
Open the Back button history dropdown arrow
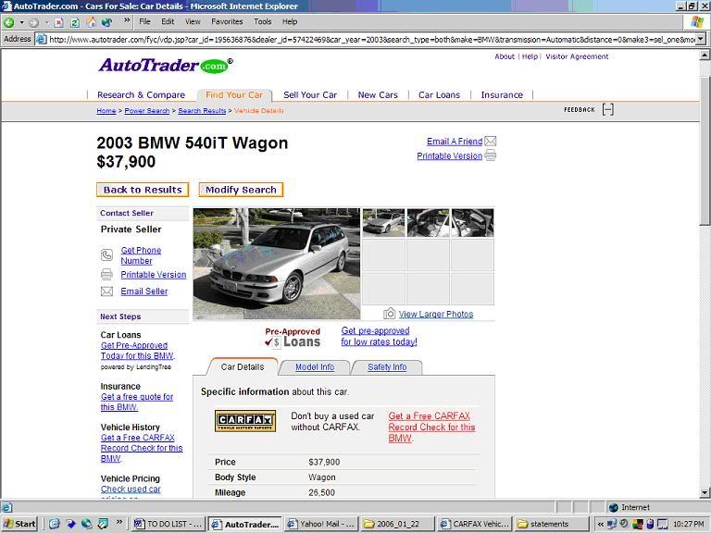pyautogui.click(x=21, y=22)
